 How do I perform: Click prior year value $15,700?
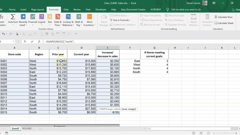click(58, 68)
